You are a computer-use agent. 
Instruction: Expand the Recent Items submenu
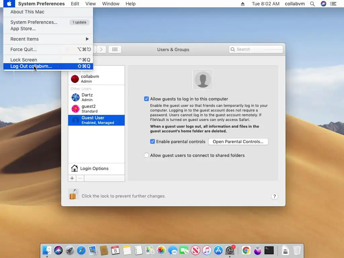48,39
